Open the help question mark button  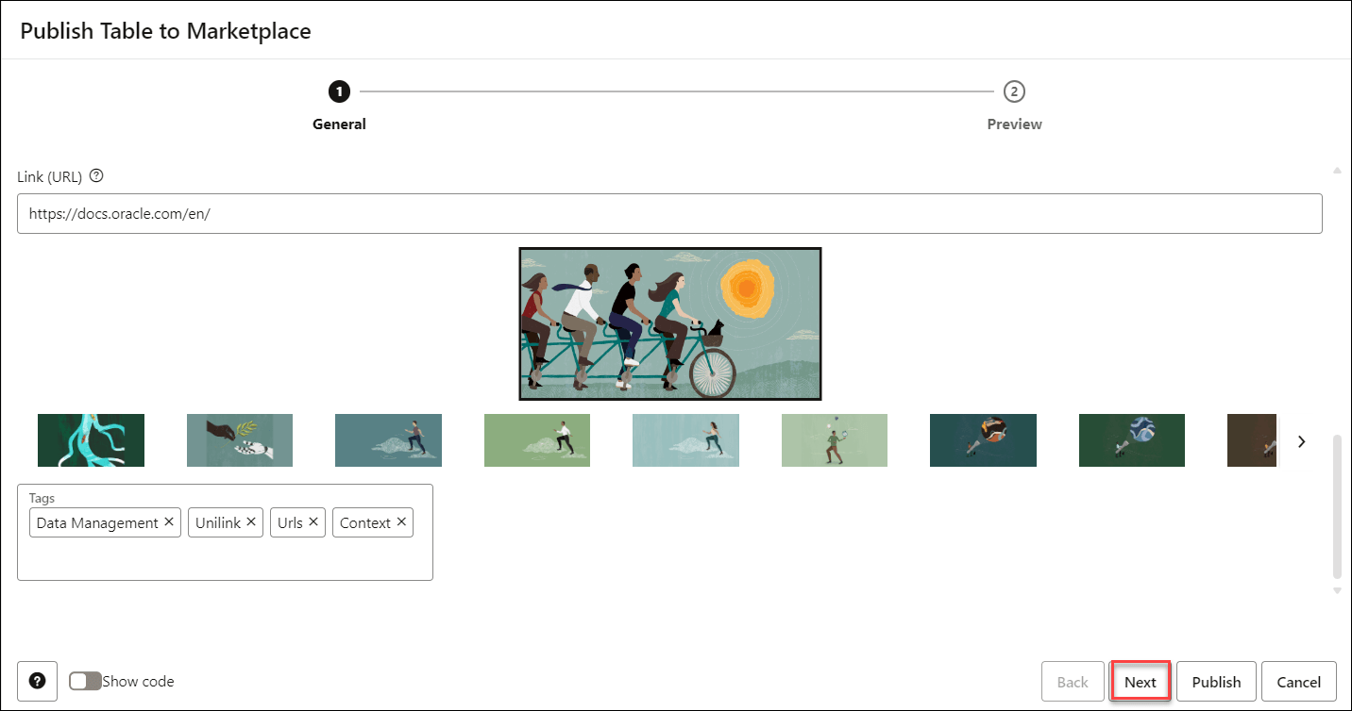point(38,681)
